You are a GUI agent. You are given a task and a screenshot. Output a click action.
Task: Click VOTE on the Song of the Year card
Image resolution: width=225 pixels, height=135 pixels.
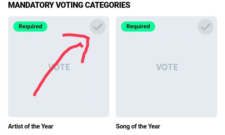(x=167, y=67)
